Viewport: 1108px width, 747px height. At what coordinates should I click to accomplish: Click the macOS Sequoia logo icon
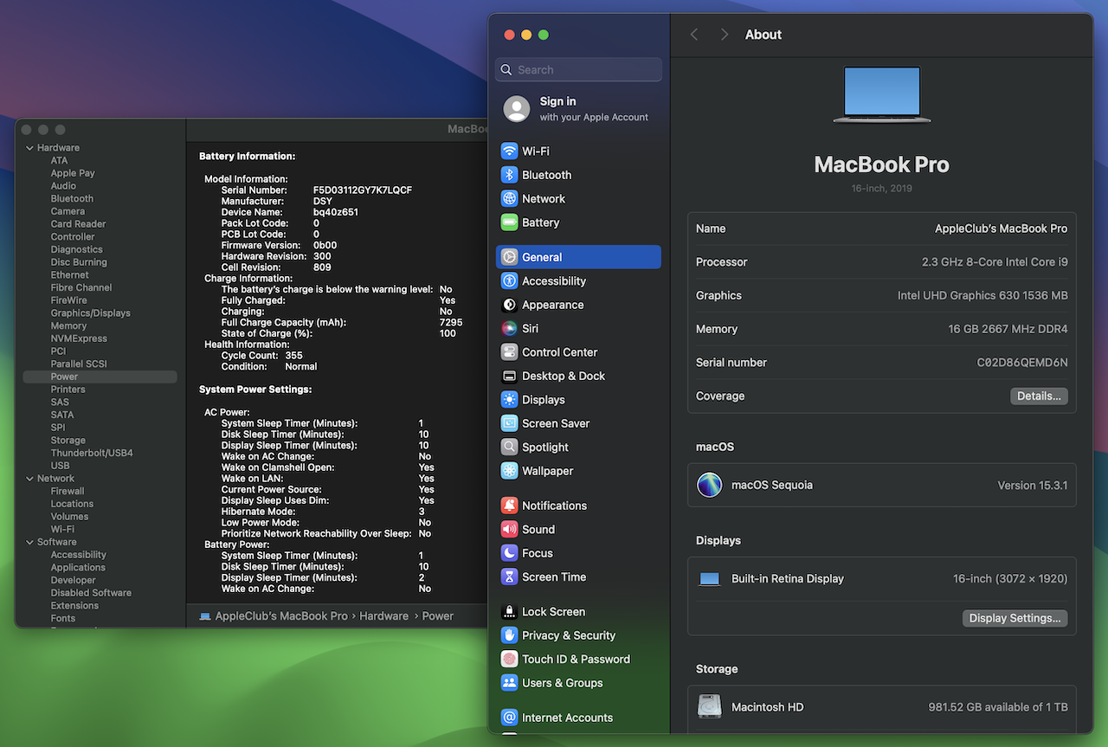[710, 485]
